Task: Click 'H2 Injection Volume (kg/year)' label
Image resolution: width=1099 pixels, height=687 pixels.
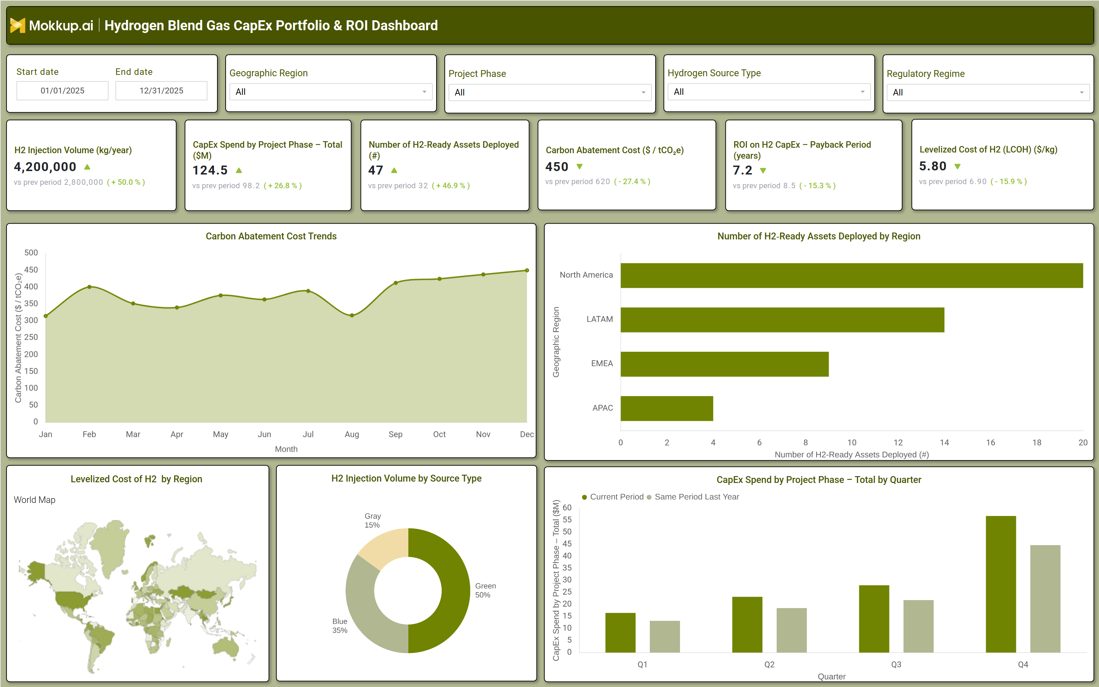Action: 73,150
